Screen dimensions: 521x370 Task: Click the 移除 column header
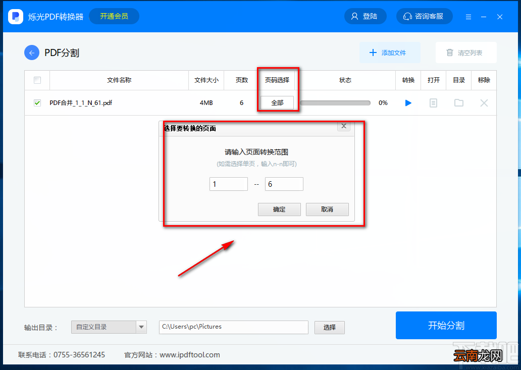pyautogui.click(x=484, y=80)
